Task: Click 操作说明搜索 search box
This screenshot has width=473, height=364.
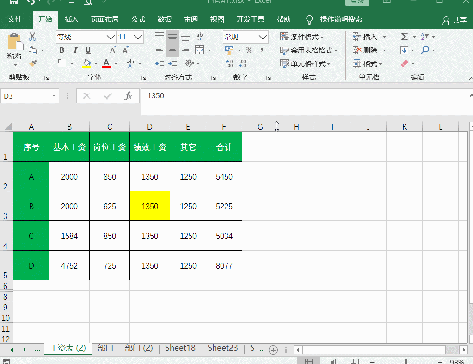Action: tap(341, 19)
